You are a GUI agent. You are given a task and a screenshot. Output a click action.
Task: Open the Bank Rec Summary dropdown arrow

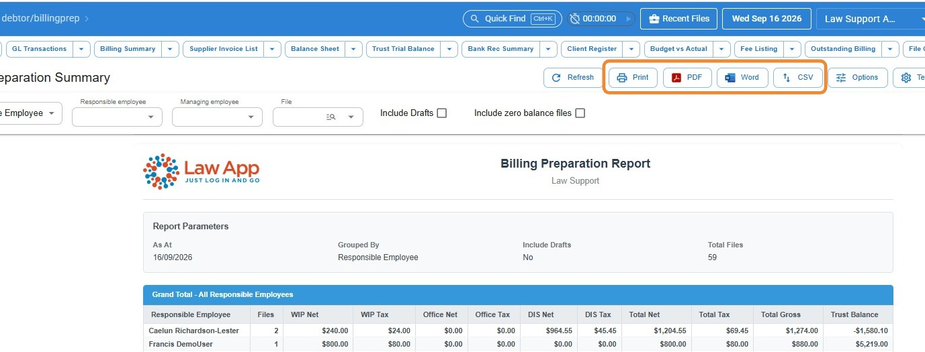coord(549,49)
